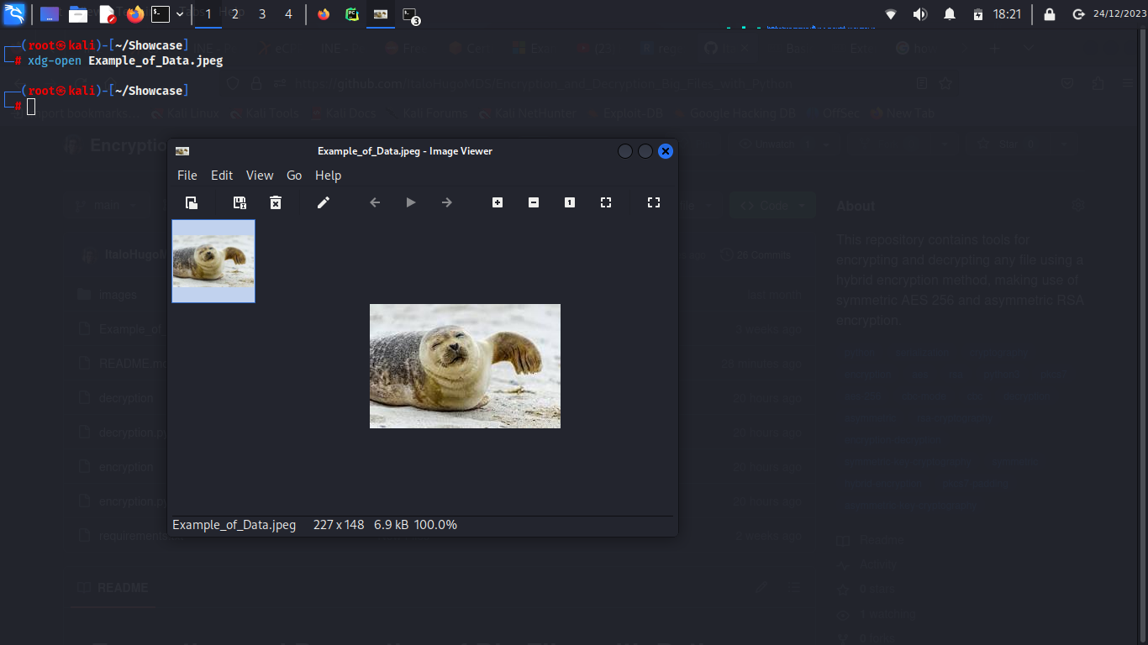Click the battery power manager icon

(x=978, y=14)
